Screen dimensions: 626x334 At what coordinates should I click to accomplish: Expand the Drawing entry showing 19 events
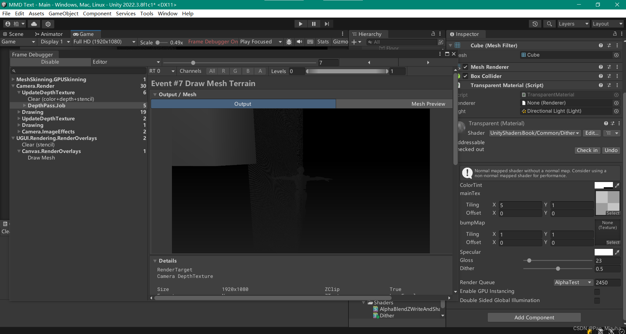tap(19, 112)
